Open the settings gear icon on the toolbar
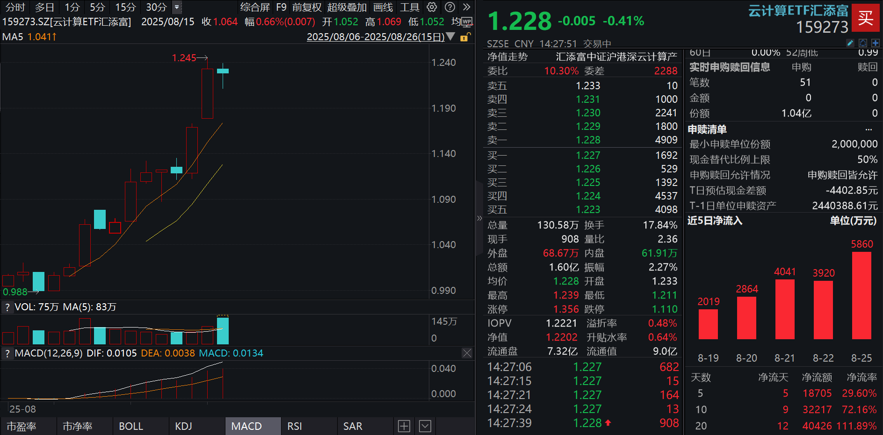The height and width of the screenshot is (435, 883). pos(431,7)
